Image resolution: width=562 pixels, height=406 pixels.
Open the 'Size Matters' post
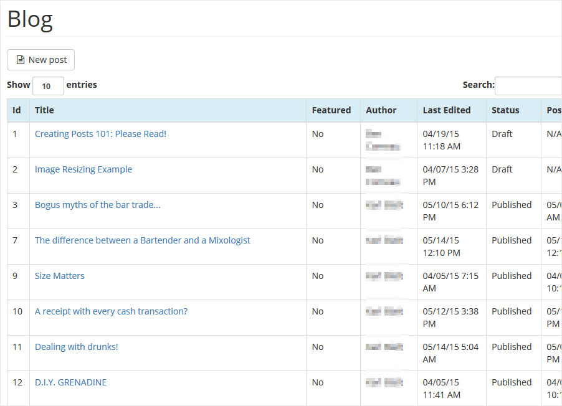(x=60, y=276)
